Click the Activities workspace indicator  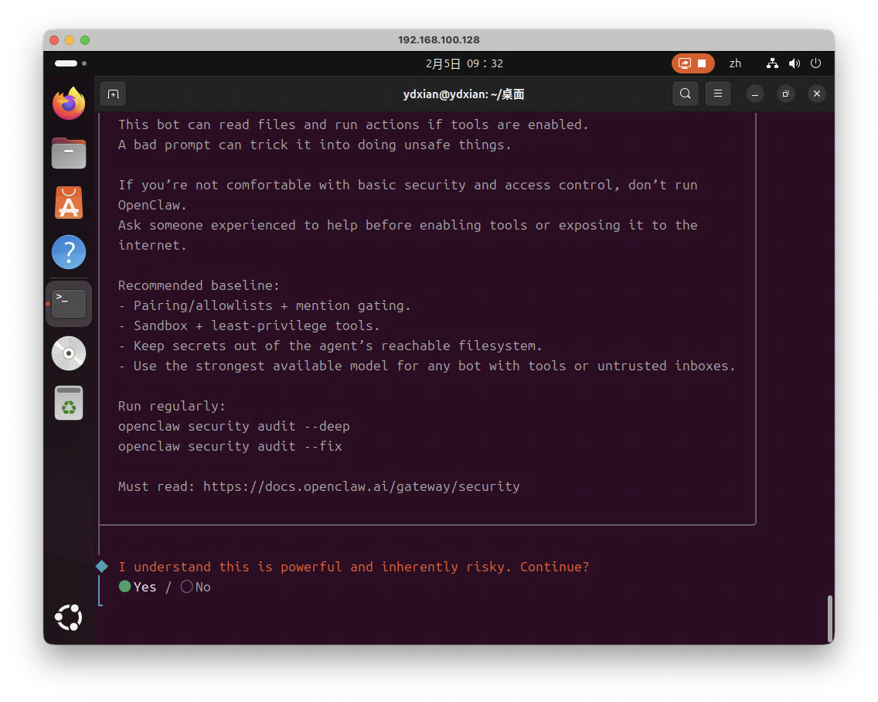pyautogui.click(x=70, y=63)
